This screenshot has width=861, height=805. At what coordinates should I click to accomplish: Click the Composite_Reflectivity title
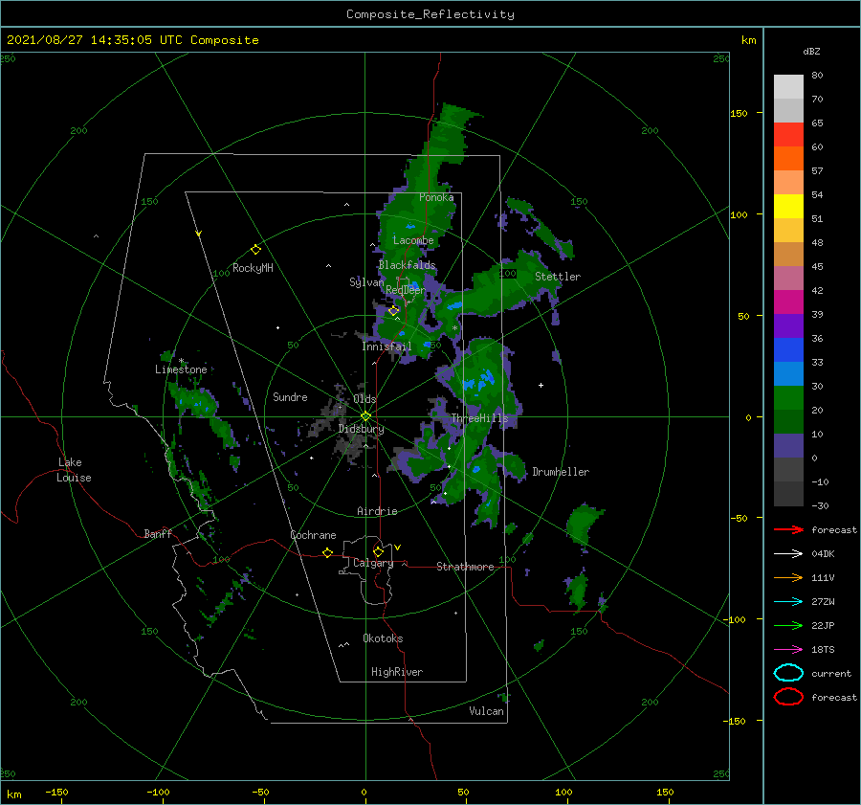(x=430, y=14)
